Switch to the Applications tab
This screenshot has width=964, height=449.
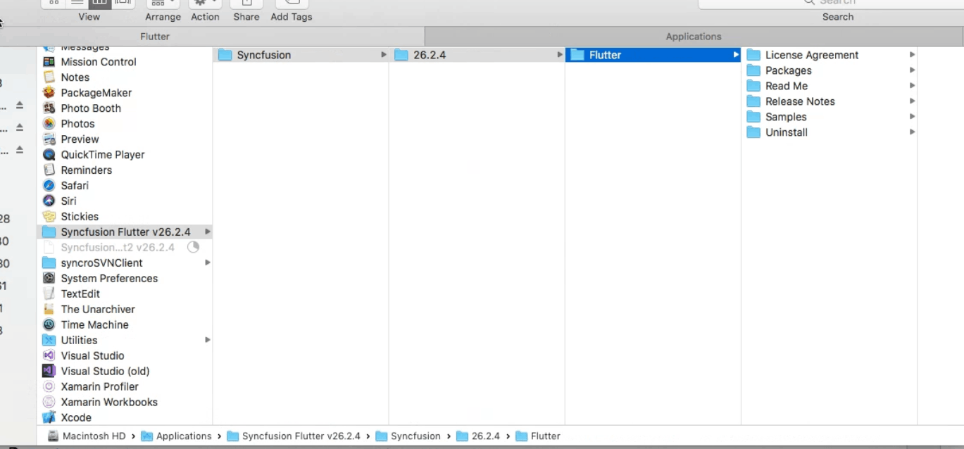(x=694, y=37)
